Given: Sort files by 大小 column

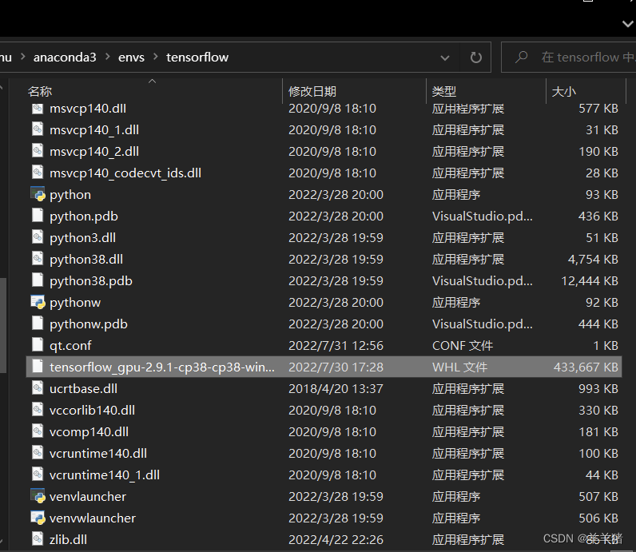Looking at the screenshot, I should click(564, 91).
